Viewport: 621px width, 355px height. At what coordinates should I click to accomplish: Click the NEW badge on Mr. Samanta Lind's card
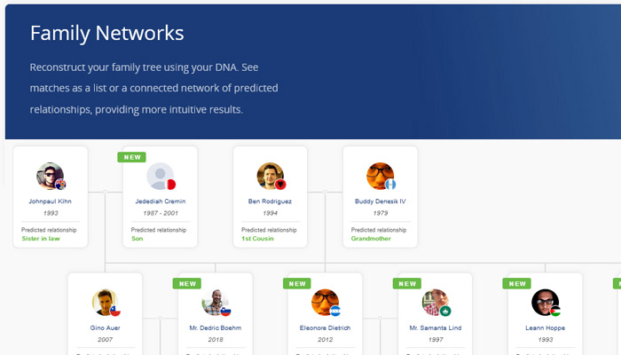tap(407, 284)
